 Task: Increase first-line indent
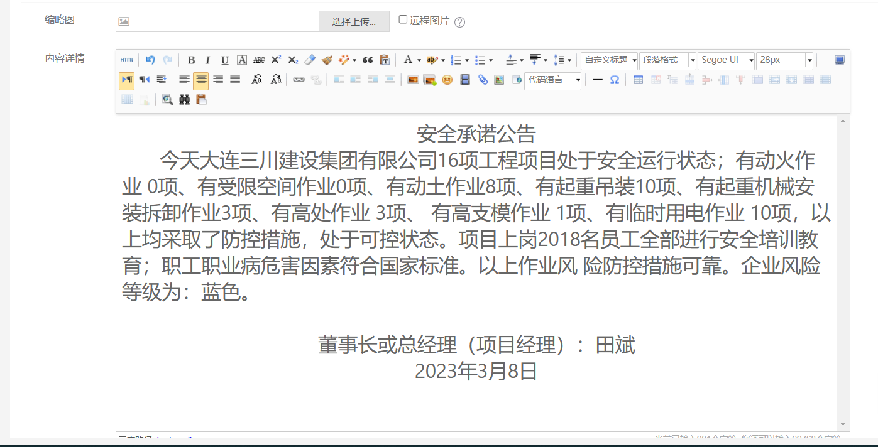pyautogui.click(x=162, y=80)
